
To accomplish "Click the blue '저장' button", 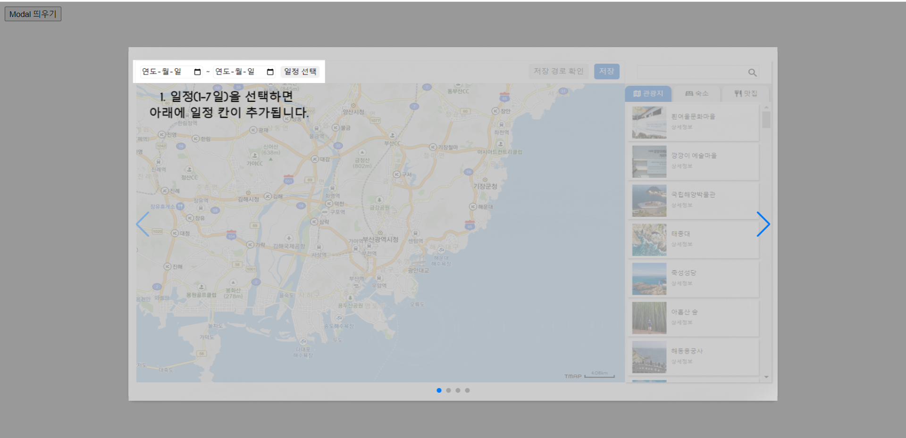I will click(607, 71).
